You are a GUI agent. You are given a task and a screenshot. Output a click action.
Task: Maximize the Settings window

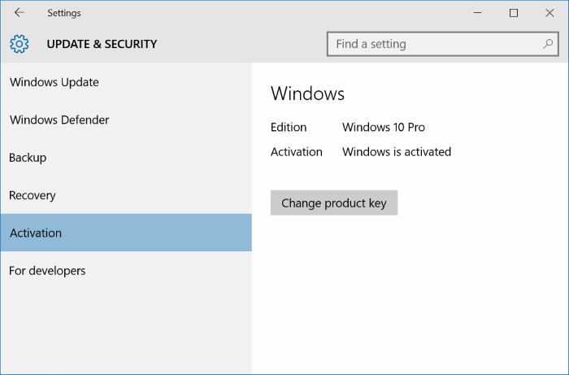(x=514, y=13)
